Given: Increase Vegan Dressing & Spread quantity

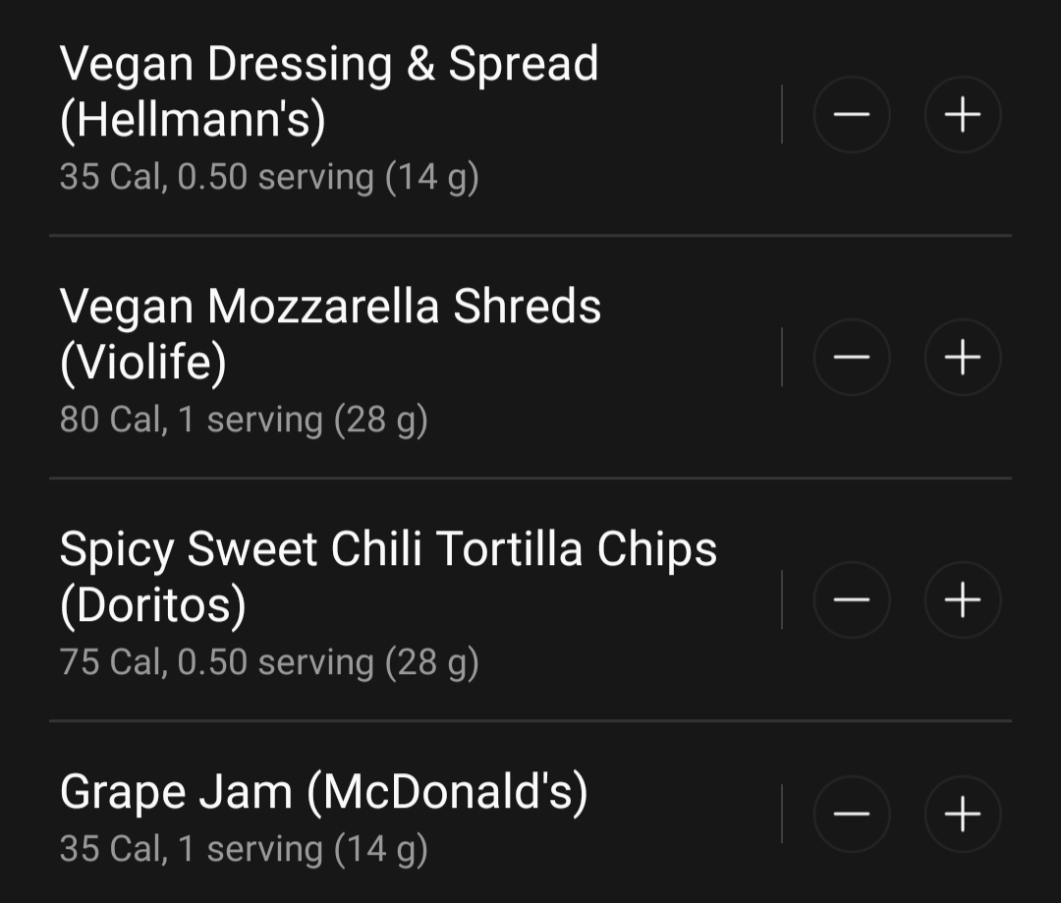Looking at the screenshot, I should (x=962, y=115).
